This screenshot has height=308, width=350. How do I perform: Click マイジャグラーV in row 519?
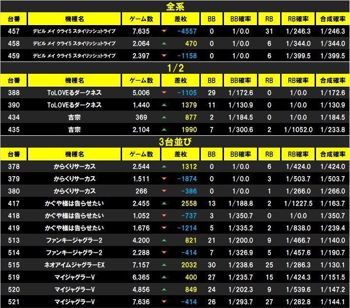[74, 277]
